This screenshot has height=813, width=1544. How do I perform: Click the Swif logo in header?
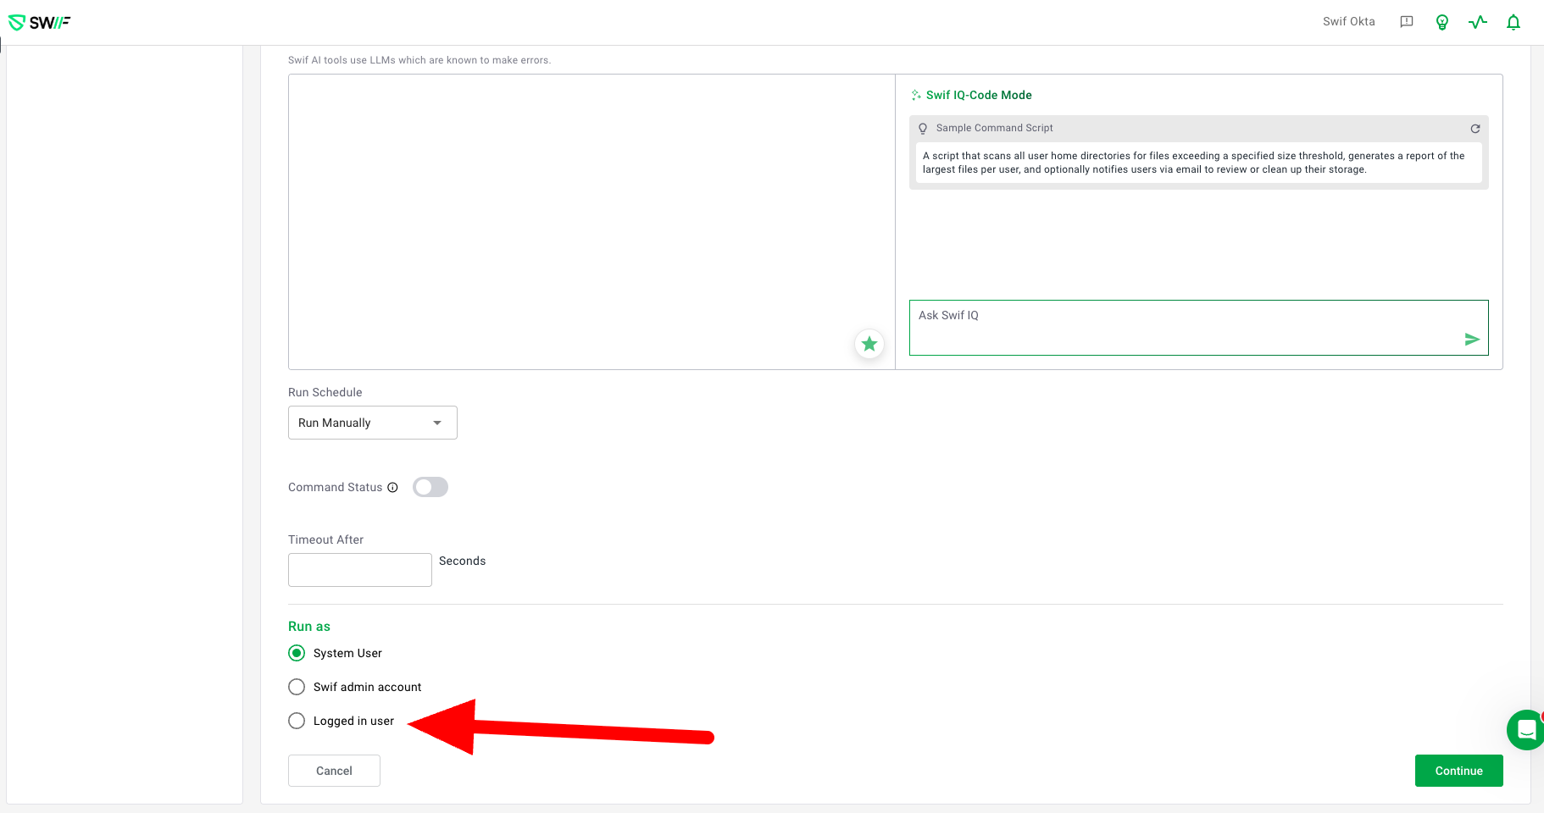39,22
